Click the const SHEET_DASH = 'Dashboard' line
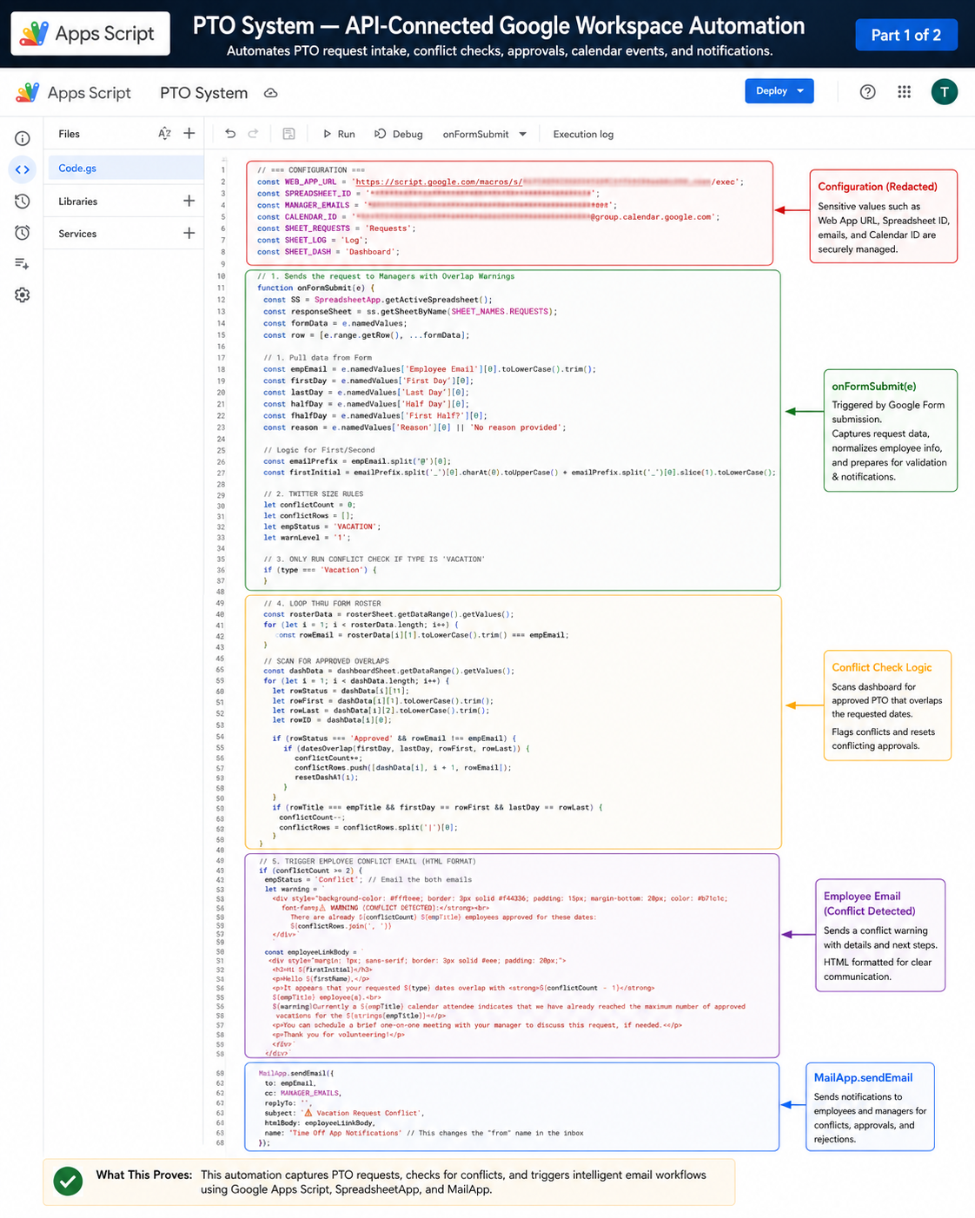The width and height of the screenshot is (975, 1218). click(x=328, y=252)
